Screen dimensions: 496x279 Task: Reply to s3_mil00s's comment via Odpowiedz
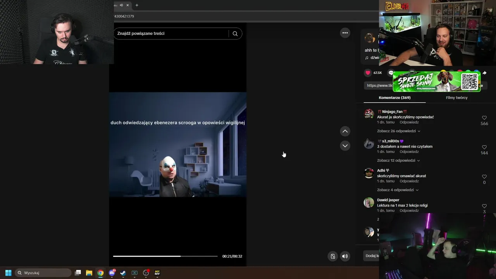[409, 152]
